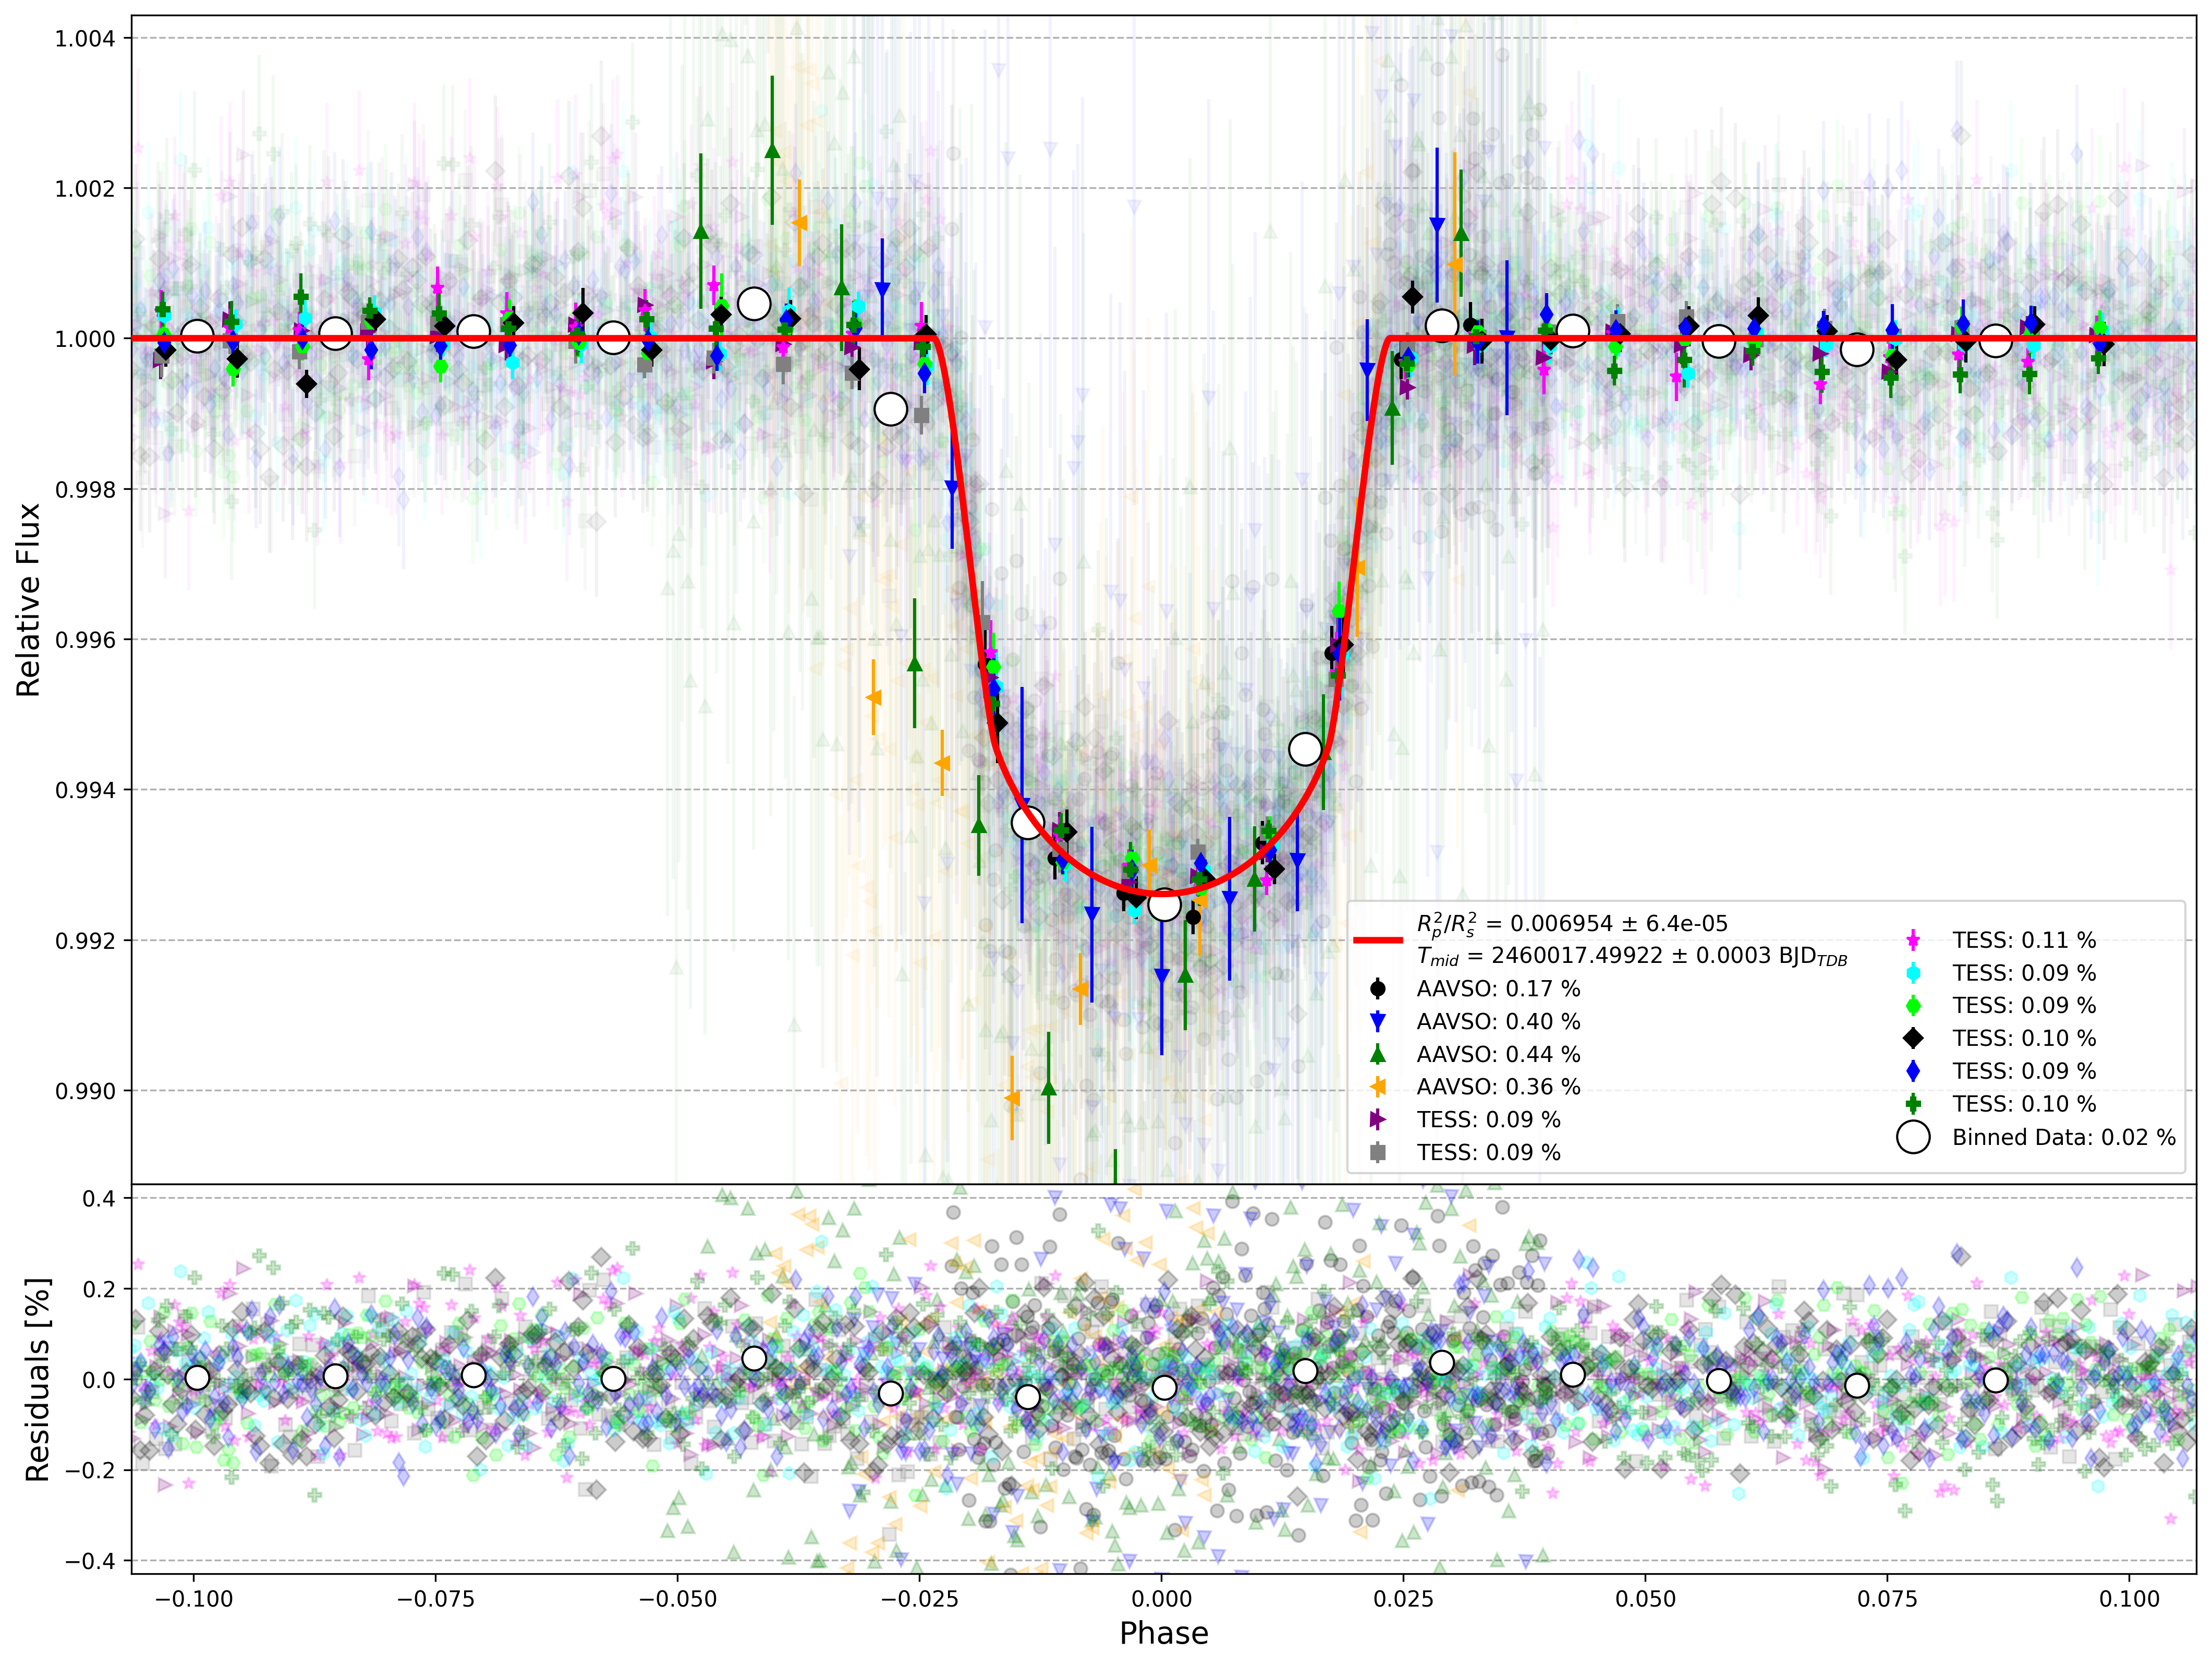Click the 'Residuals [%]' y-axis label
This screenshot has width=2212, height=1665.
[x=37, y=1380]
